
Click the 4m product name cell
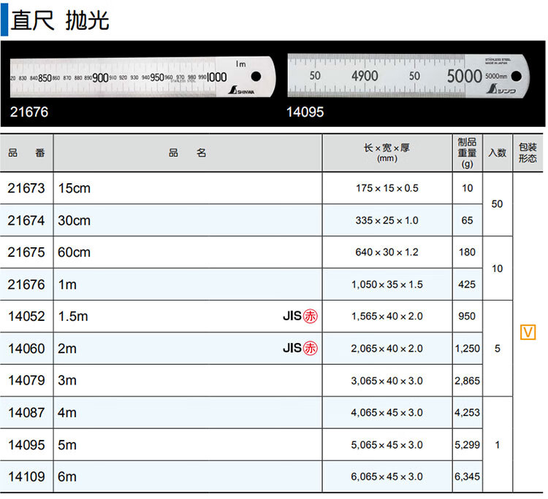tap(188, 413)
